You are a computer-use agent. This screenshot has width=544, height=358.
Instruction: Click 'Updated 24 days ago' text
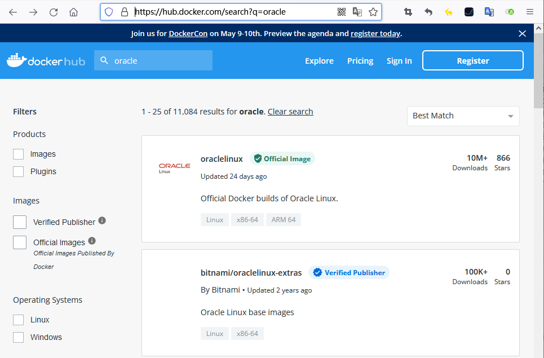coord(234,176)
